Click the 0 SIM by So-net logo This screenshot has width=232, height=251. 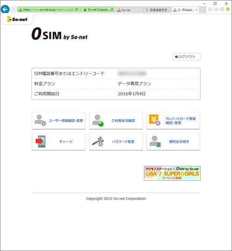point(59,34)
